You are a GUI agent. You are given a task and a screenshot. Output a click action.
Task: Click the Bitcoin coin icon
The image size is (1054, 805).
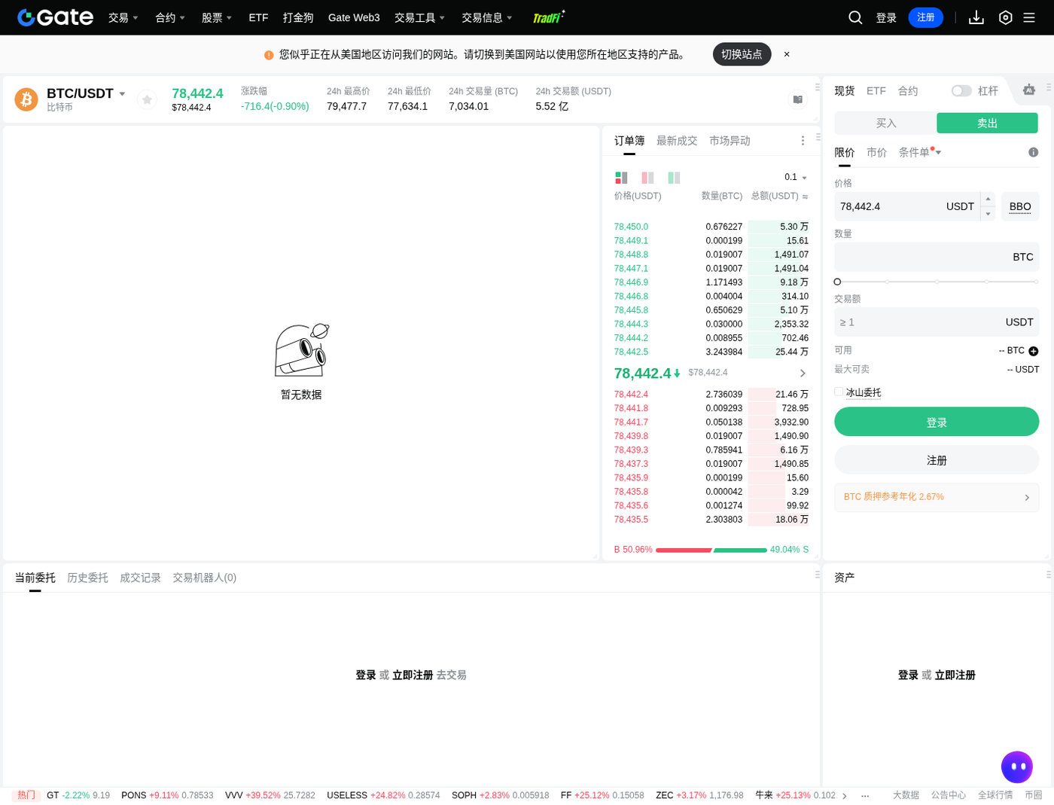click(x=26, y=99)
